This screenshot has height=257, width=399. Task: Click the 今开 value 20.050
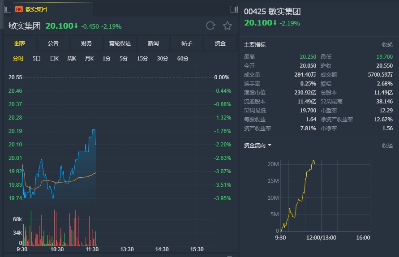[x=308, y=66]
